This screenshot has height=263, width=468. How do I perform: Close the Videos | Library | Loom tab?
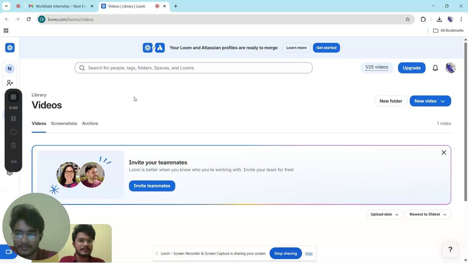pyautogui.click(x=165, y=6)
